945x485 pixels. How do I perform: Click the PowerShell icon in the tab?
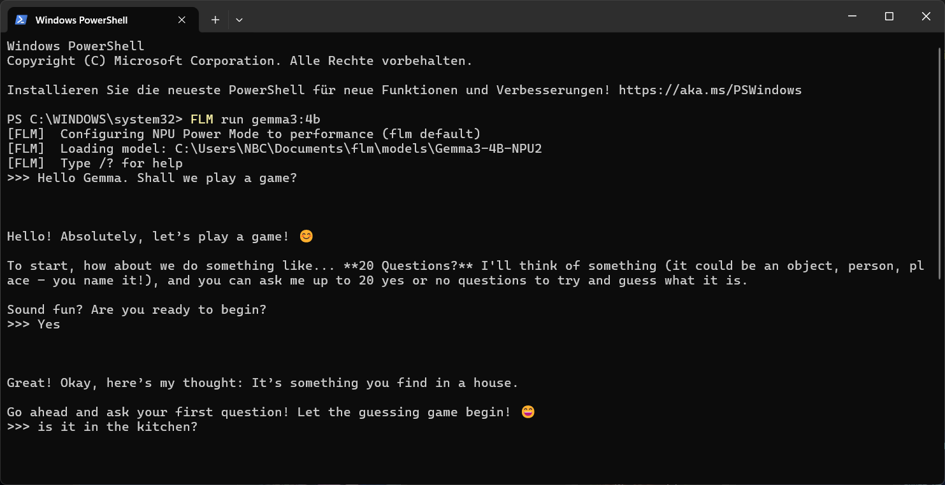click(21, 20)
